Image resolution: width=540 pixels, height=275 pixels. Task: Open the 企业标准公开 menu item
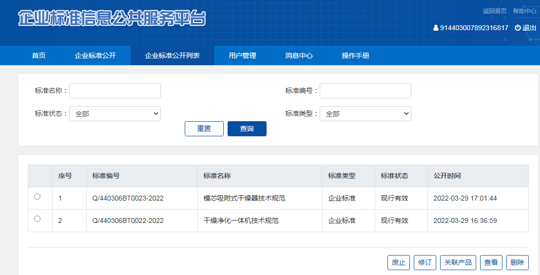(96, 55)
